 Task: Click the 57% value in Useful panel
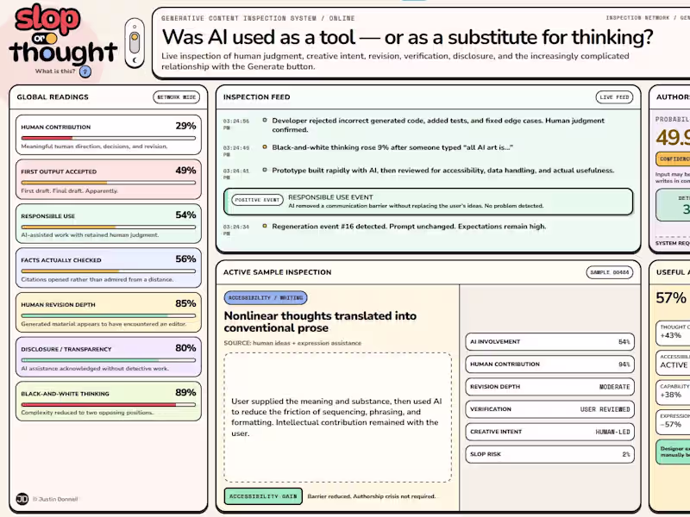point(671,298)
